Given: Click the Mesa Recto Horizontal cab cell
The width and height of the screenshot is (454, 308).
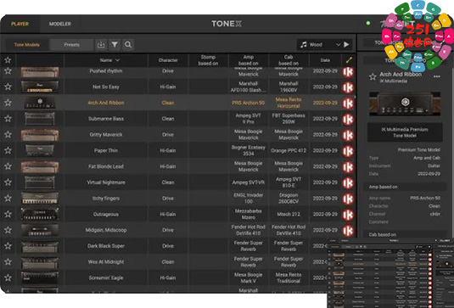Looking at the screenshot, I should pyautogui.click(x=289, y=103).
